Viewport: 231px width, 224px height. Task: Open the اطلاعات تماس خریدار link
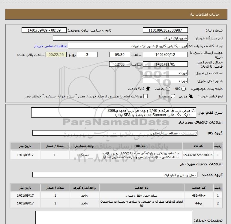coord(50,46)
